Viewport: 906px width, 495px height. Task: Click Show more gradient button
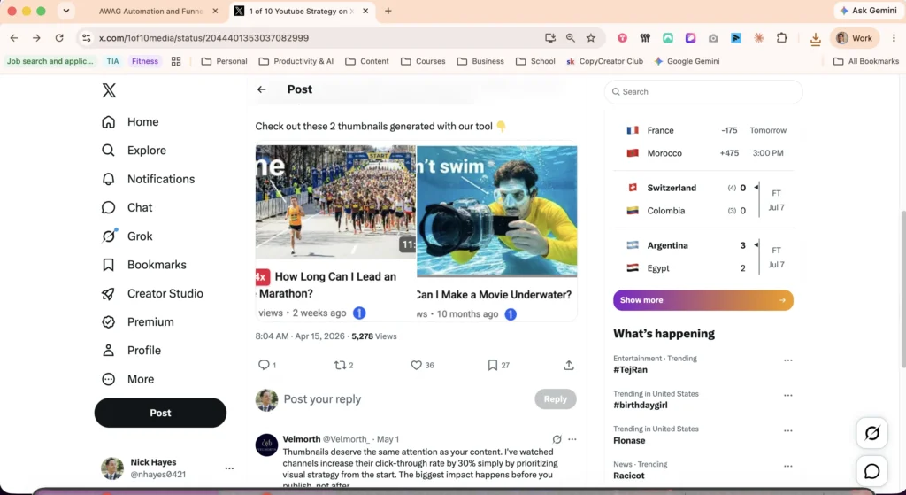click(703, 300)
